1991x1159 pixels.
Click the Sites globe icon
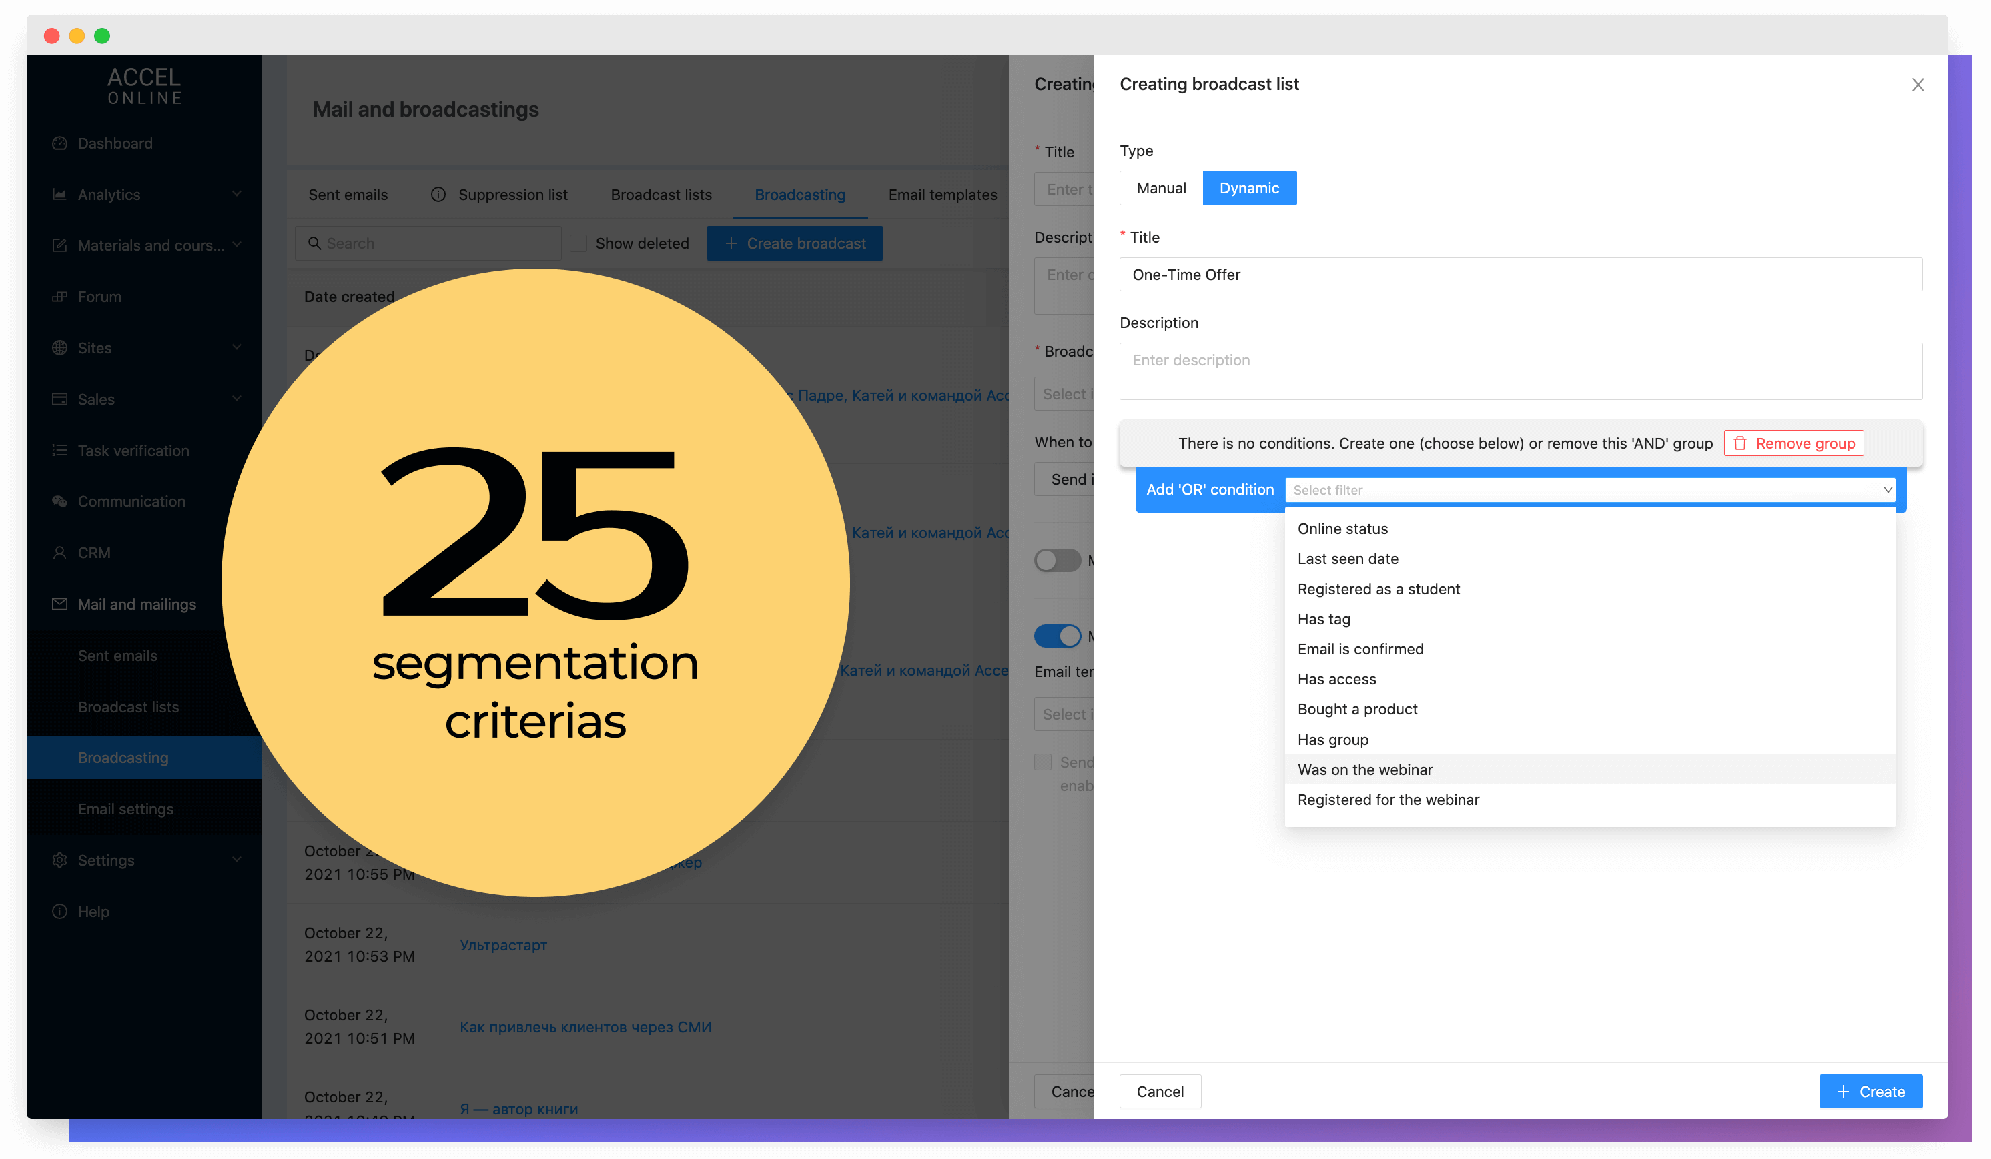tap(59, 348)
